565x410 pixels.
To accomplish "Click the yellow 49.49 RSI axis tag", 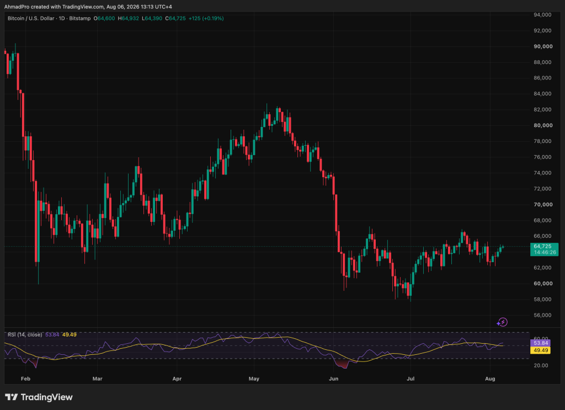I will click(540, 350).
